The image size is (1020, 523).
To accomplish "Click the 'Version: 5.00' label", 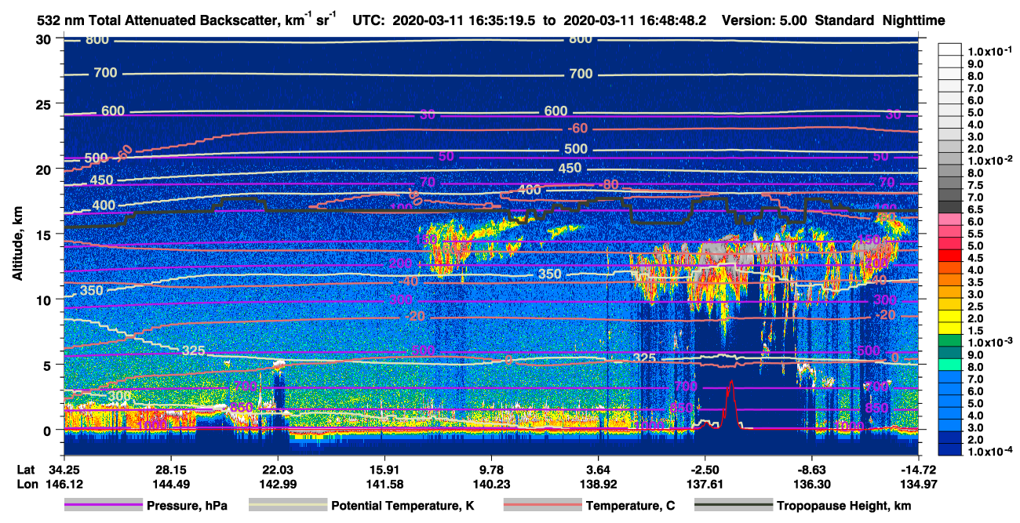I will [x=763, y=20].
